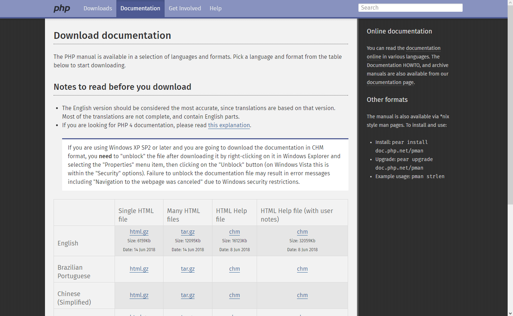513x316 pixels.
Task: Select the Documentation tab
Action: [x=140, y=8]
